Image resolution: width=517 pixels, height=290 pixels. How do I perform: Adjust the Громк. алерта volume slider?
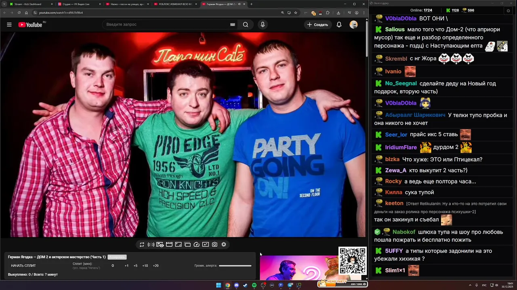pyautogui.click(x=235, y=265)
